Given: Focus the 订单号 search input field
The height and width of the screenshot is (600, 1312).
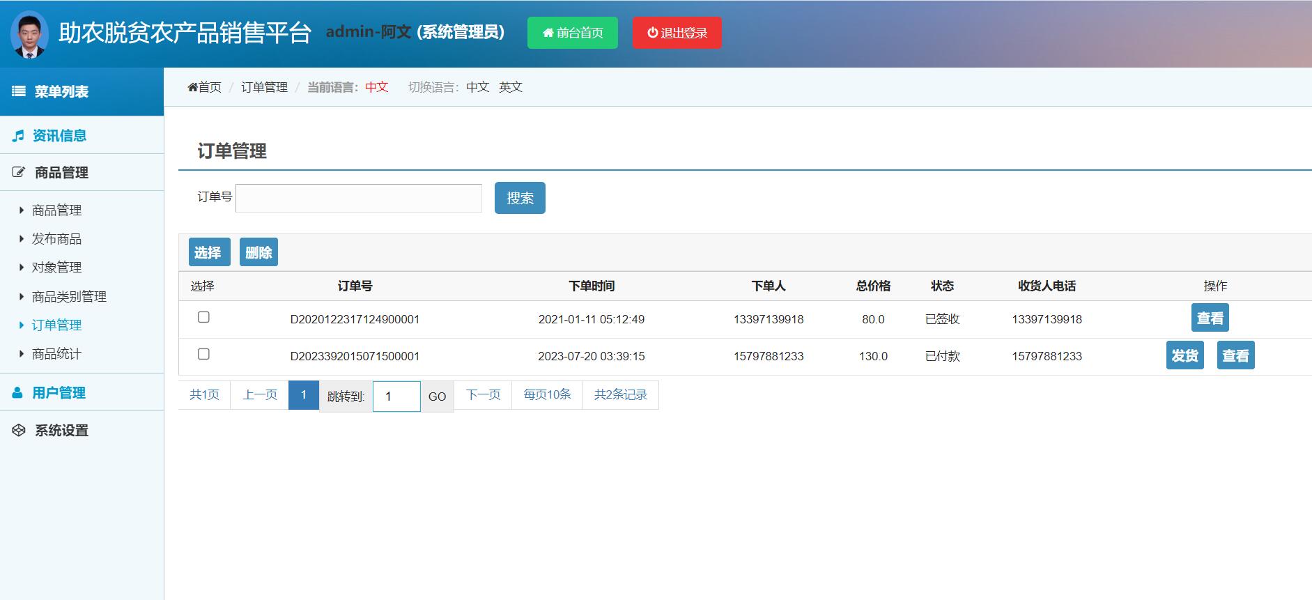Looking at the screenshot, I should [359, 198].
